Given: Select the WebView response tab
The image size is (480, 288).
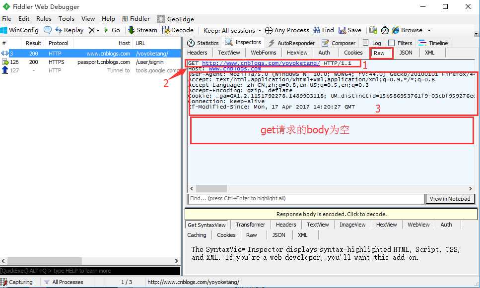Looking at the screenshot, I should (x=418, y=225).
